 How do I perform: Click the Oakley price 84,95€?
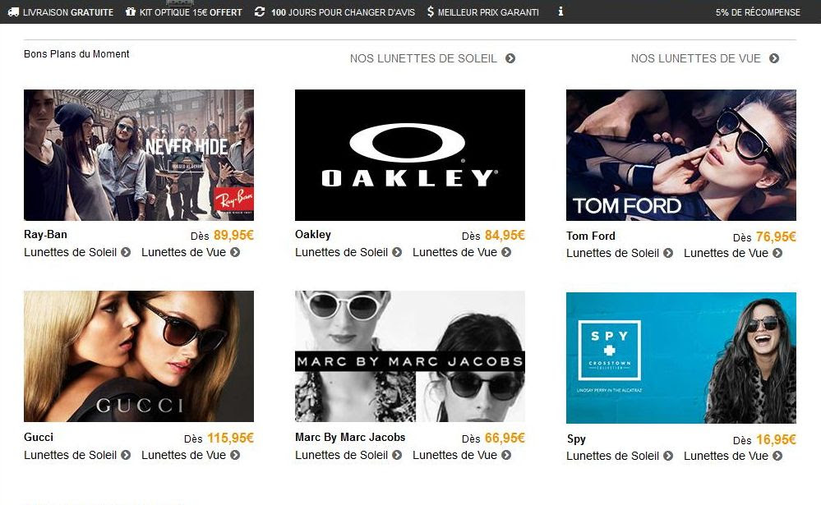click(x=505, y=236)
